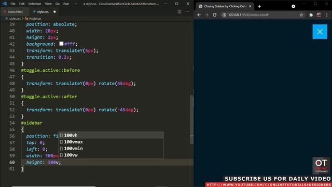Open the File menu
This screenshot has height=187, width=332.
coord(13,4)
